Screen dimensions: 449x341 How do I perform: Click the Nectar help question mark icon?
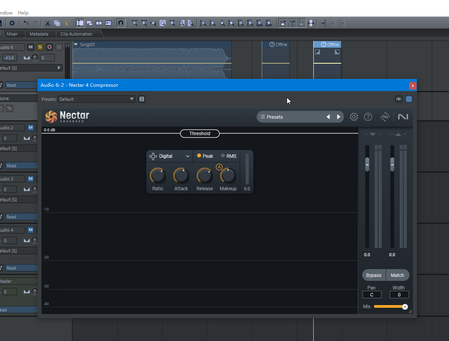(x=368, y=117)
